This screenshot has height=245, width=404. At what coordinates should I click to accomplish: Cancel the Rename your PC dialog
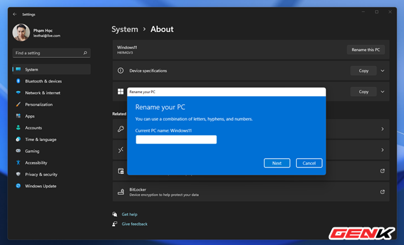309,163
